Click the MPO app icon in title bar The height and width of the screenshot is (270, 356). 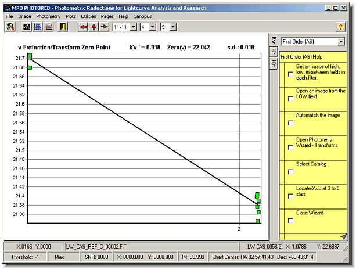click(x=8, y=8)
